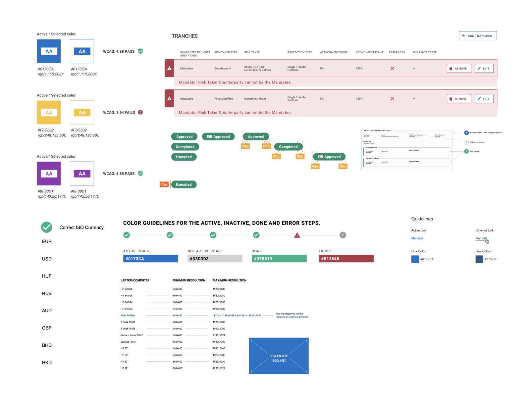
Task: Remove the Counterparty tranche row
Action: tap(459, 69)
